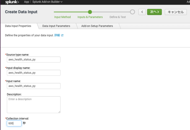Switch to the Add-on Setup Parameters tab

point(97,26)
